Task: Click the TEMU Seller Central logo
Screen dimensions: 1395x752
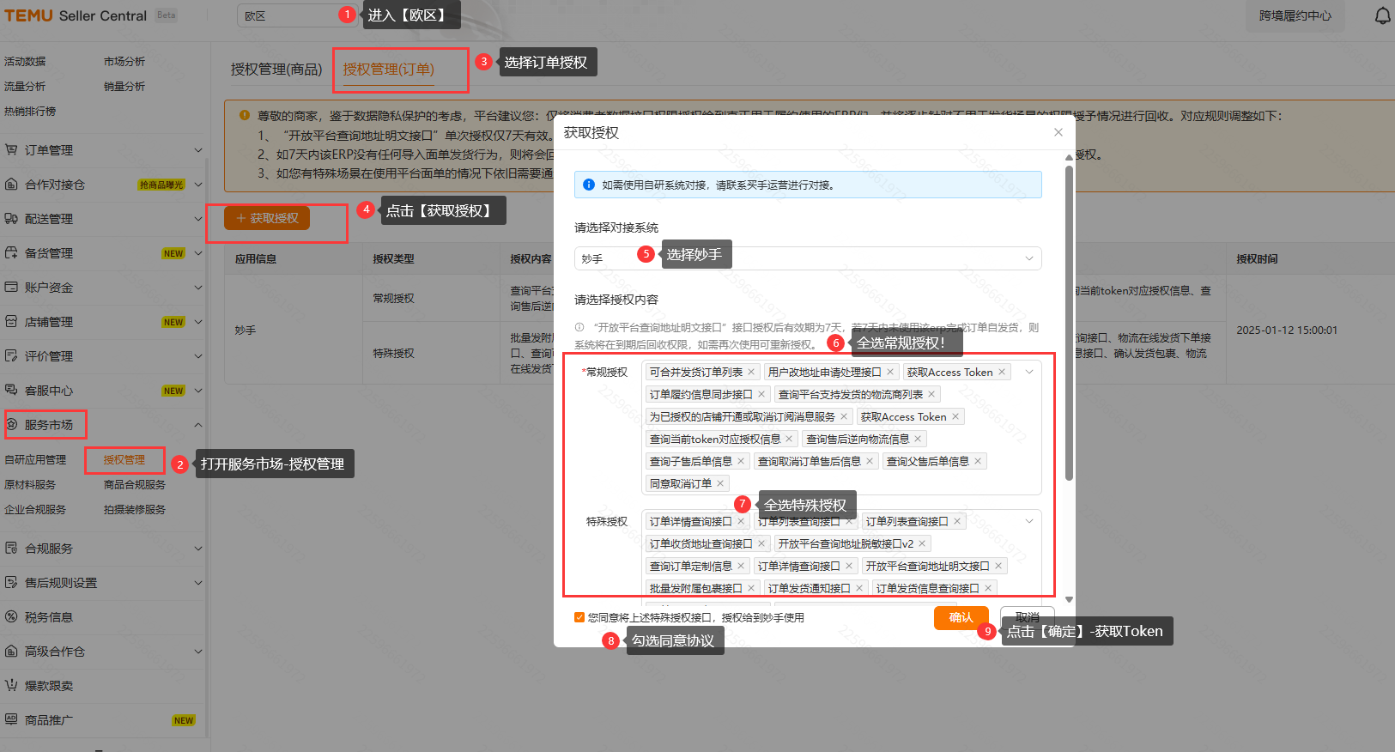Action: point(76,15)
